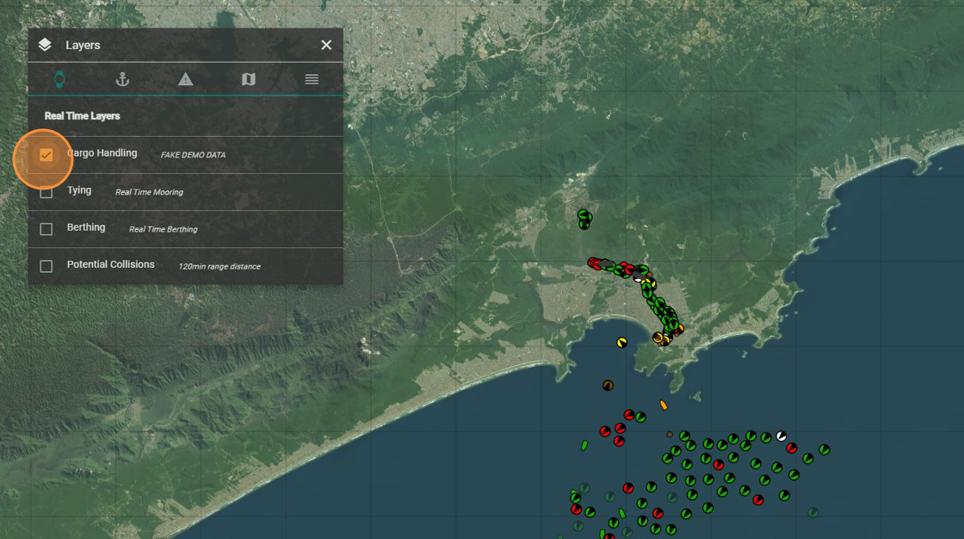Image resolution: width=964 pixels, height=539 pixels.
Task: Select the white vessel marker offshore
Action: [x=781, y=436]
